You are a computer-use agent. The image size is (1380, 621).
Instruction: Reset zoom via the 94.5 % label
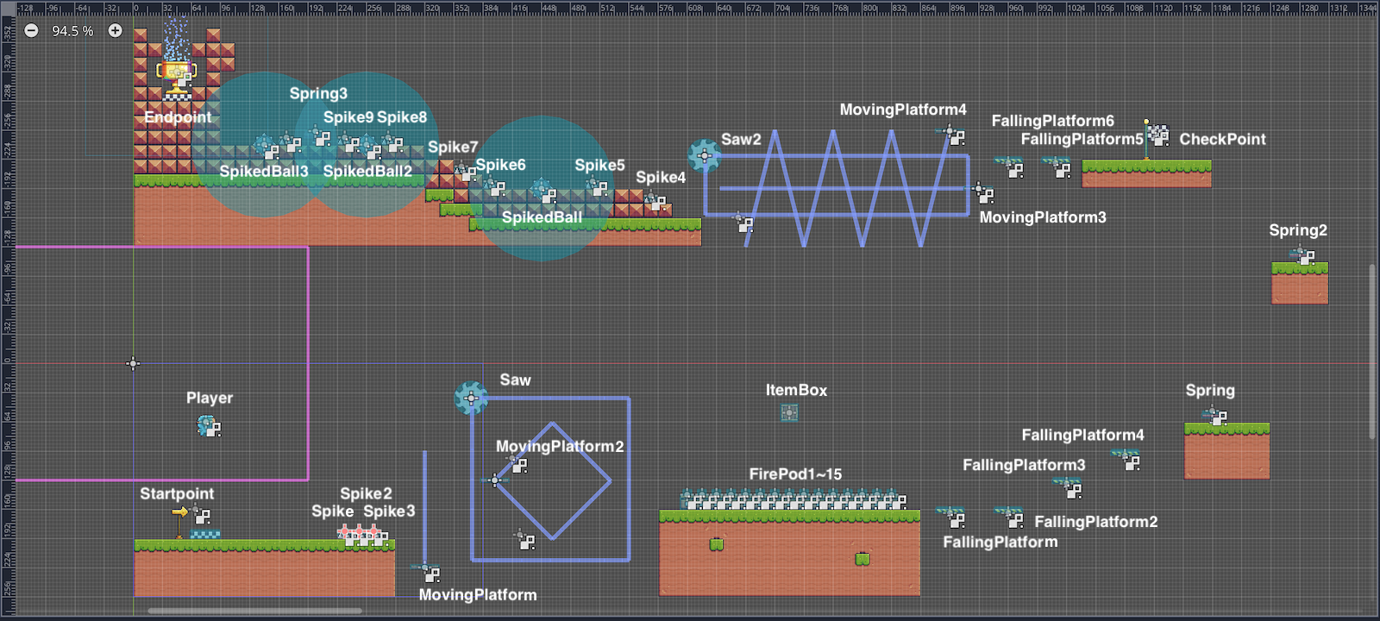(72, 31)
